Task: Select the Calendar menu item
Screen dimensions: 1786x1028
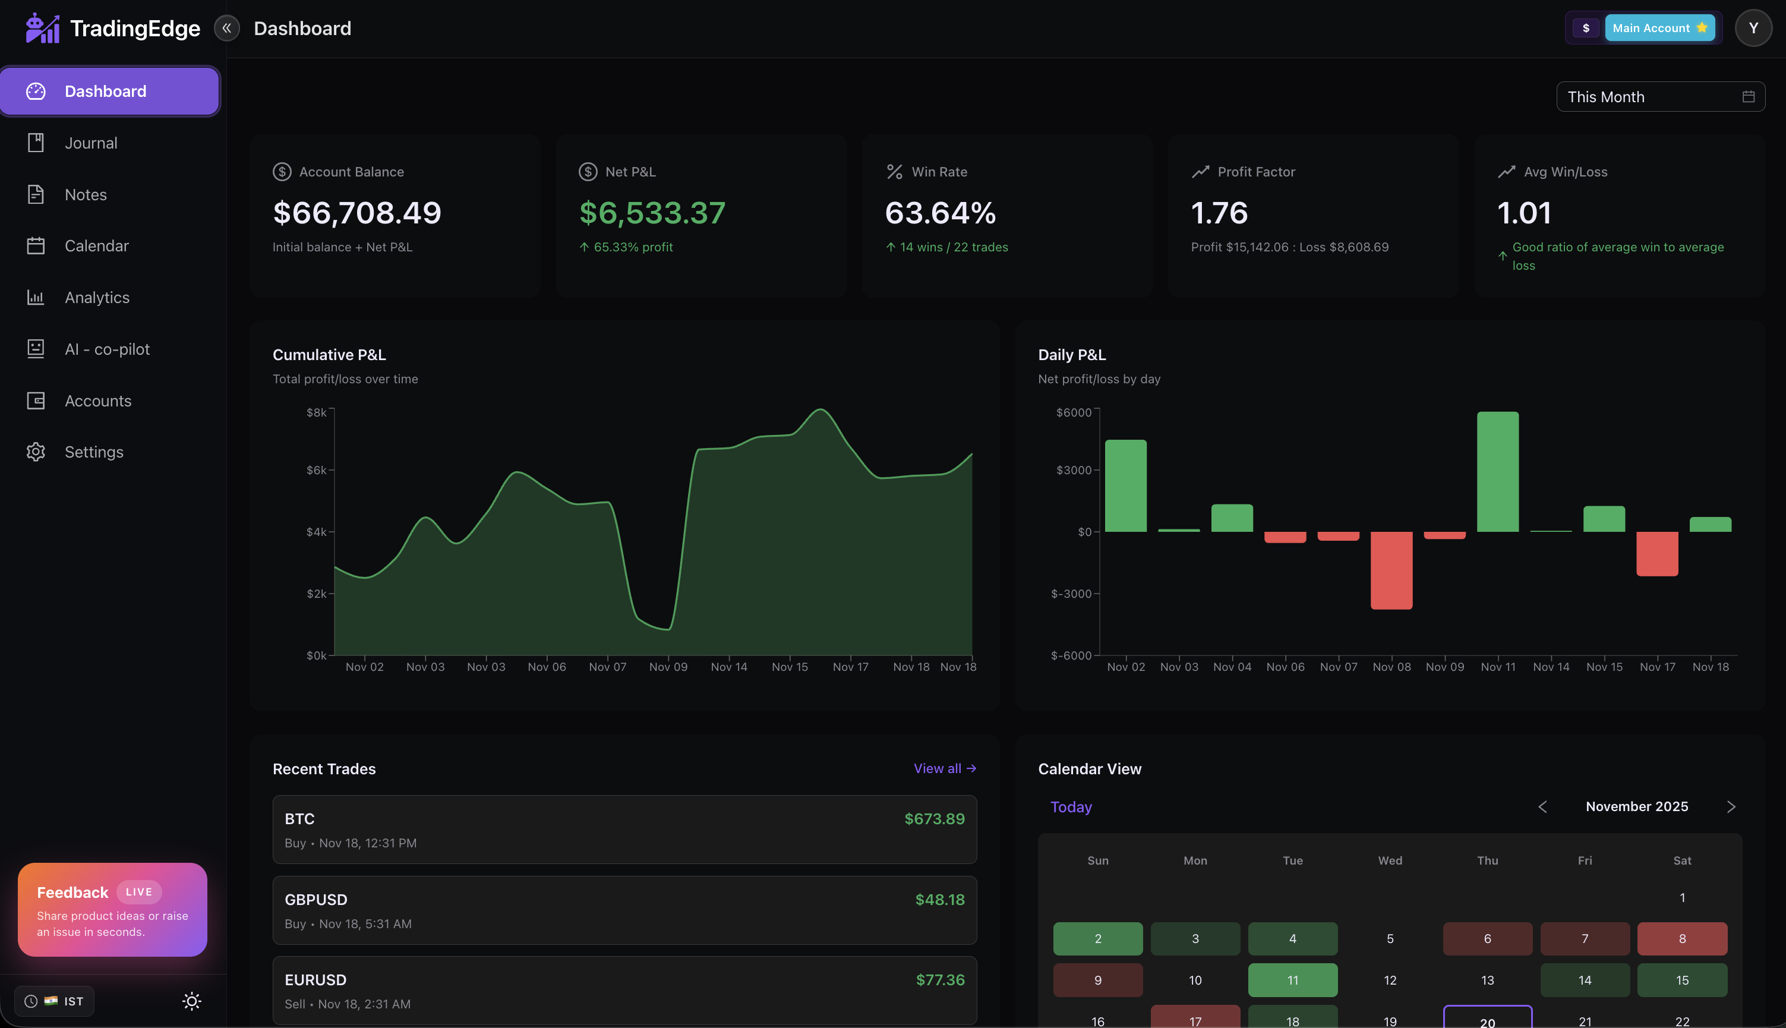Action: pyautogui.click(x=96, y=245)
